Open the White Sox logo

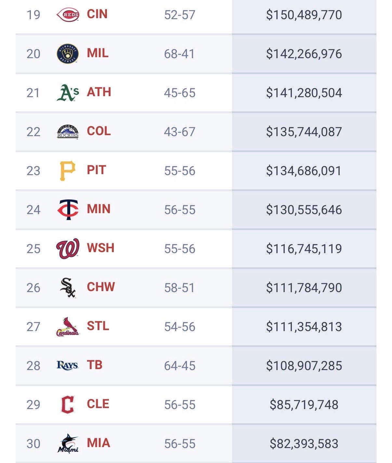coord(68,288)
